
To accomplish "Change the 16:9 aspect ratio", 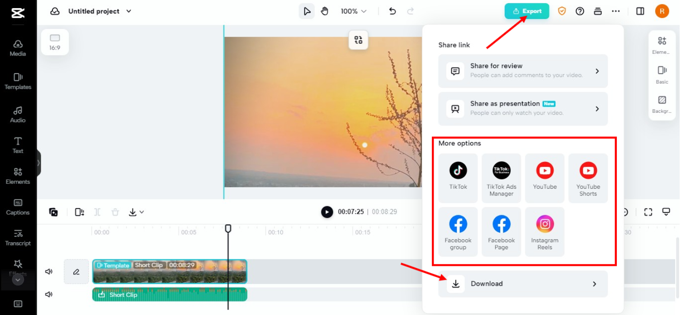I will click(x=55, y=42).
